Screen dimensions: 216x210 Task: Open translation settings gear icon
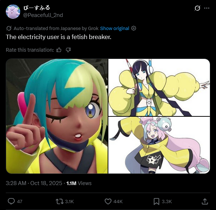tap(134, 28)
